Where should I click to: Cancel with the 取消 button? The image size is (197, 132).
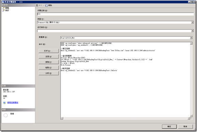(185, 127)
